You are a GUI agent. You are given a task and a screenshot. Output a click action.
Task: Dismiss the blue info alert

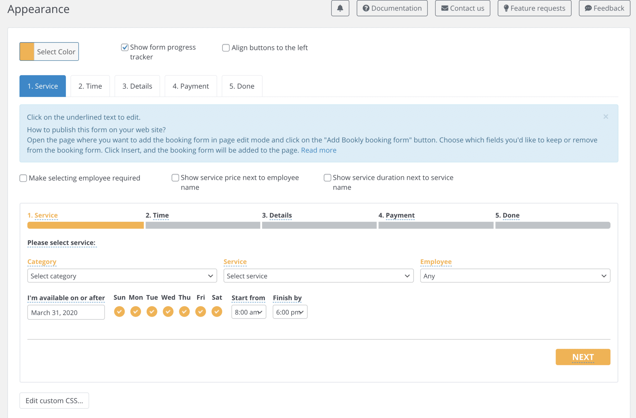point(606,117)
